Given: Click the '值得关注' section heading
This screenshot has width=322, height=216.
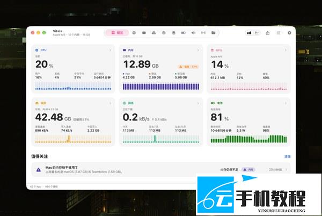Looking at the screenshot, I should coord(39,156).
